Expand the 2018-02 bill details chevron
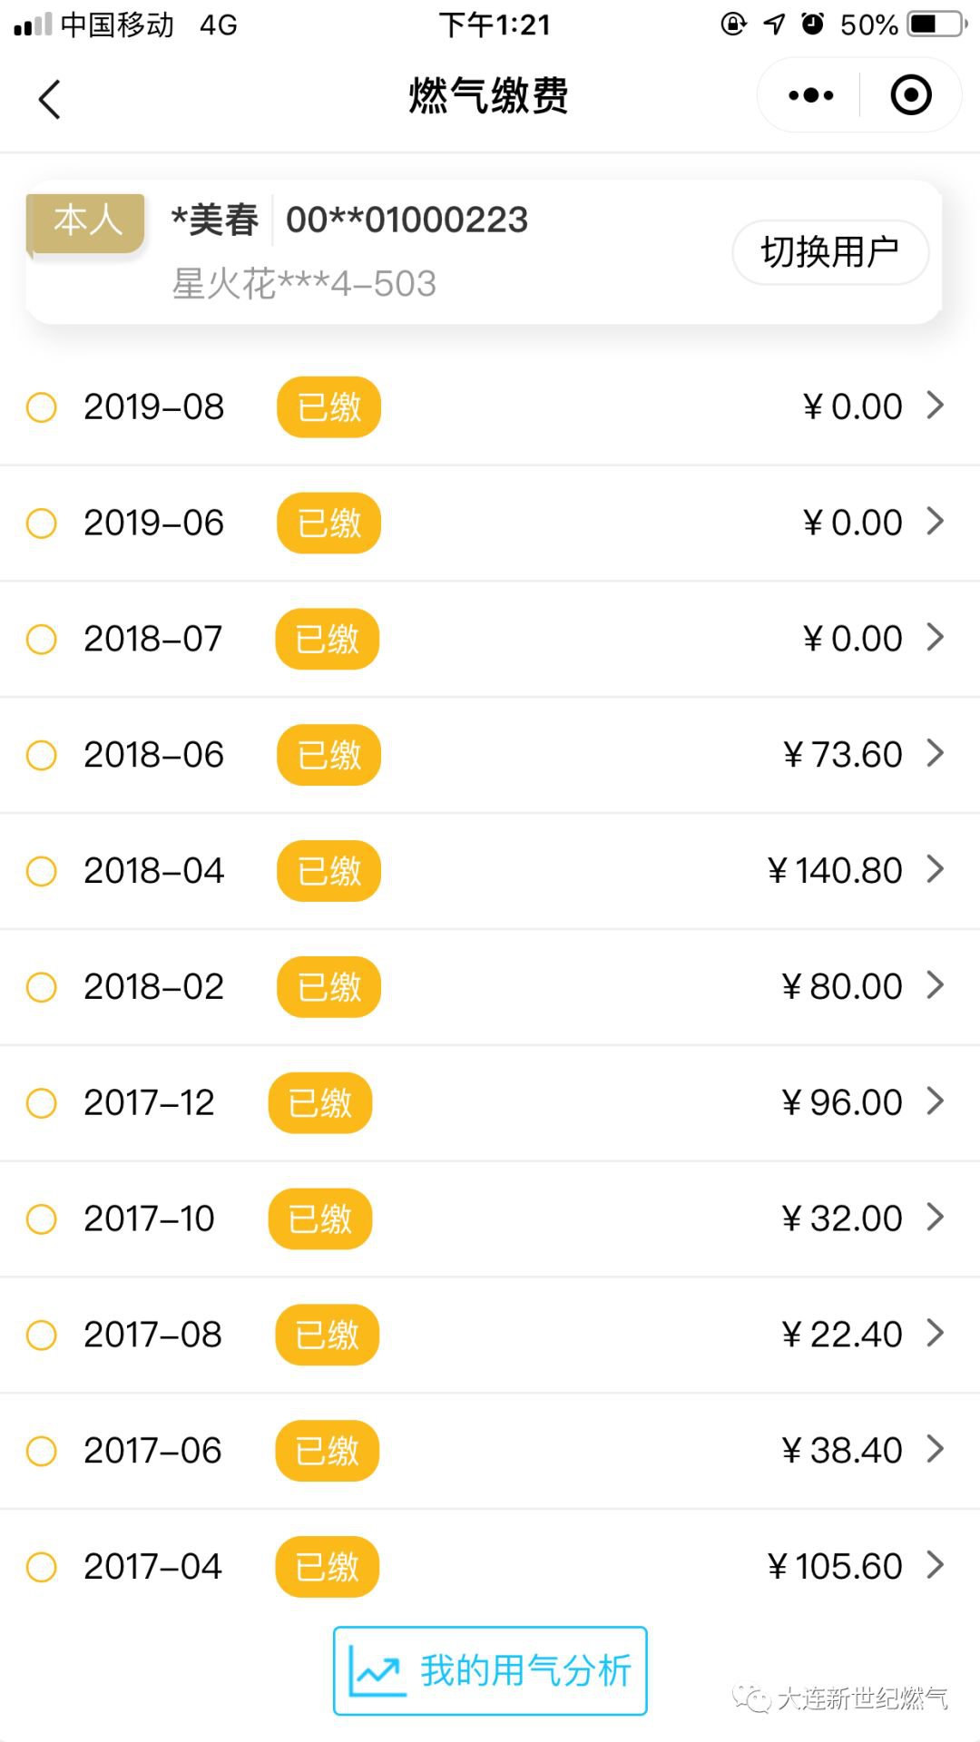Viewport: 980px width, 1742px height. (x=936, y=985)
